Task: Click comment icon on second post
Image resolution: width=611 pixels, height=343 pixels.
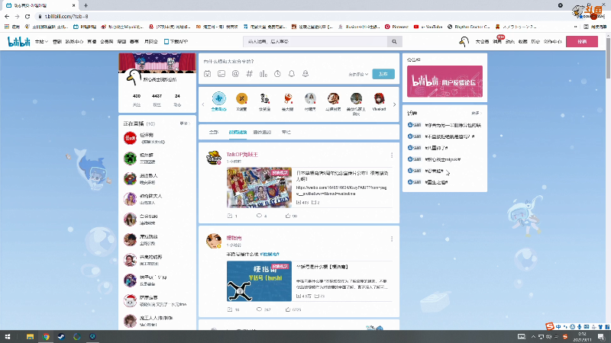Action: point(259,309)
